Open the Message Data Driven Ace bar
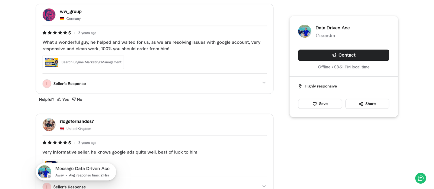 click(x=76, y=171)
